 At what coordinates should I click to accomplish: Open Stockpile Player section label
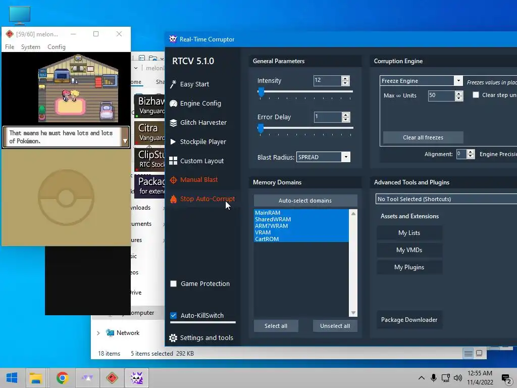click(x=203, y=141)
